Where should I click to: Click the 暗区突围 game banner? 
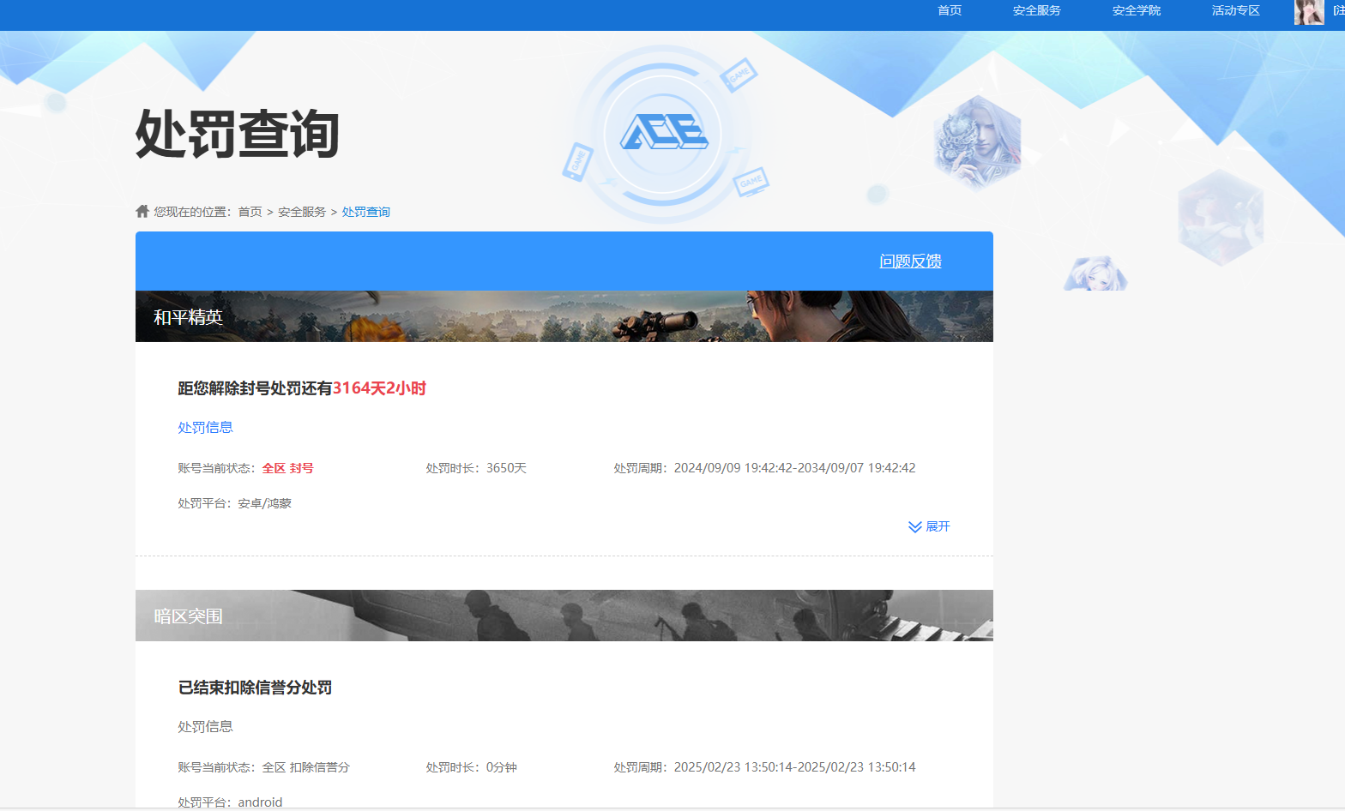(x=564, y=616)
